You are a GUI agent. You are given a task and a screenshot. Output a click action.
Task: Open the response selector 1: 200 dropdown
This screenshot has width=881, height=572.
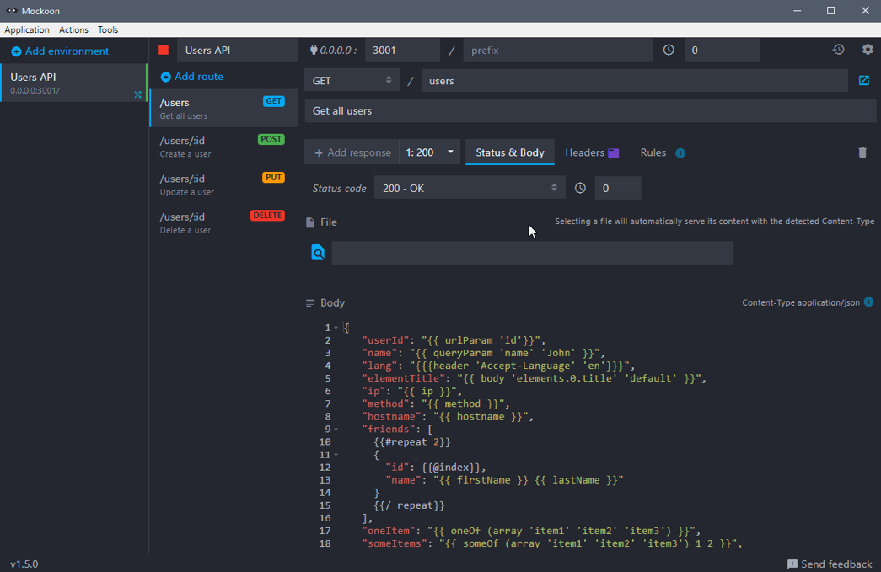click(x=429, y=152)
